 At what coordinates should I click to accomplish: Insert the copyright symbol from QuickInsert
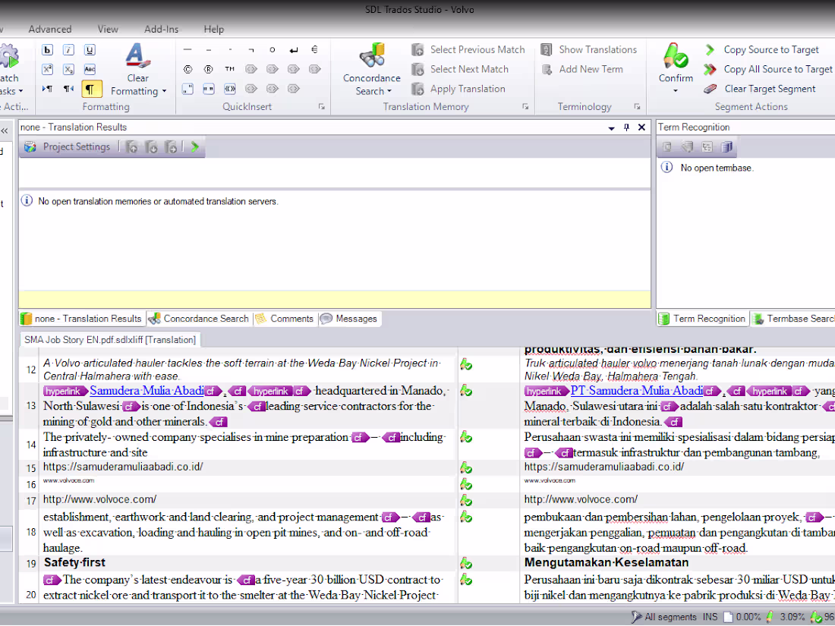pos(187,68)
